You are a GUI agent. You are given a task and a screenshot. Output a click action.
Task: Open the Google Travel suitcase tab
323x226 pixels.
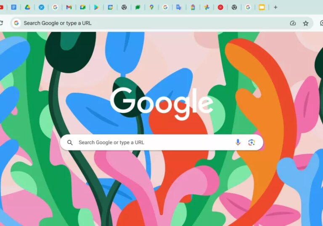pos(193,8)
